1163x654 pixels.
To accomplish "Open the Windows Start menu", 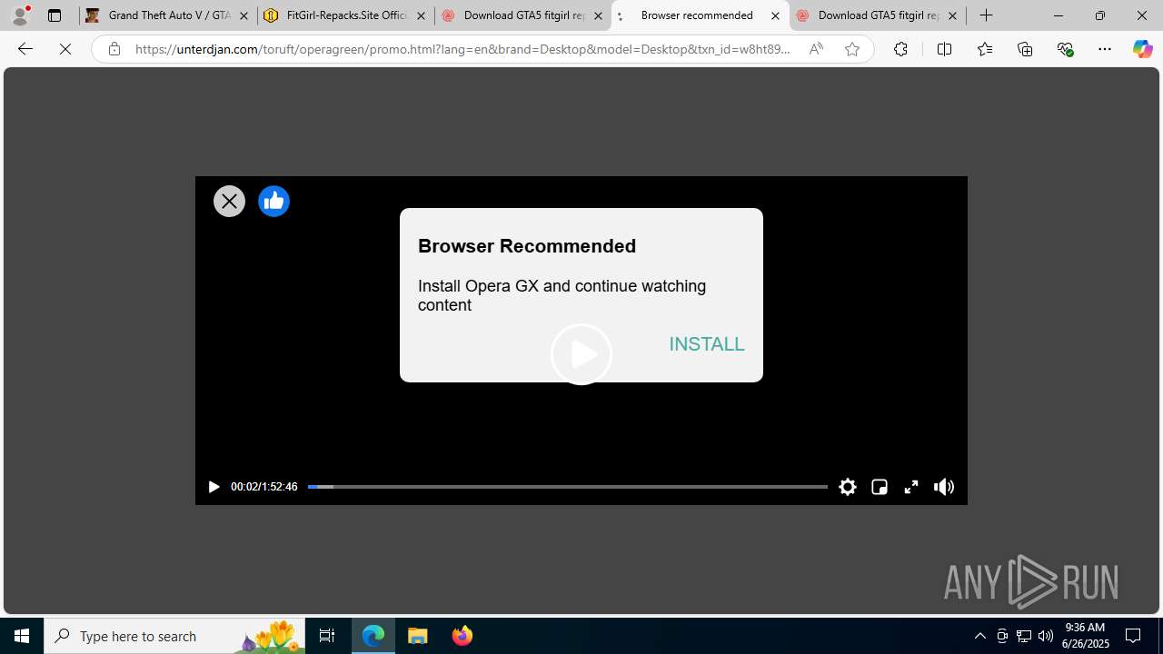I will [x=22, y=636].
